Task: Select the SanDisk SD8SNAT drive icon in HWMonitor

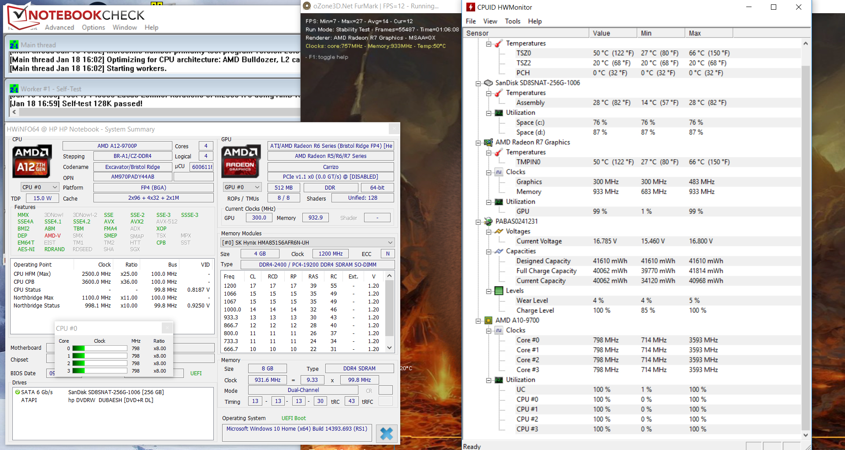Action: (488, 83)
